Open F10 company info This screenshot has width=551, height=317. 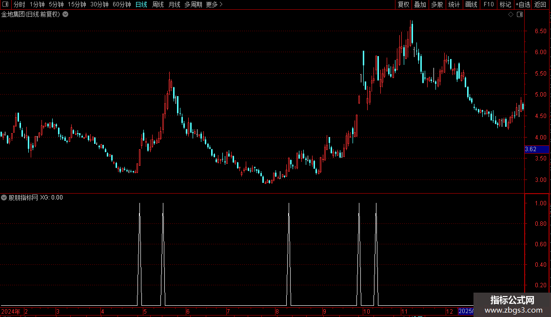489,4
